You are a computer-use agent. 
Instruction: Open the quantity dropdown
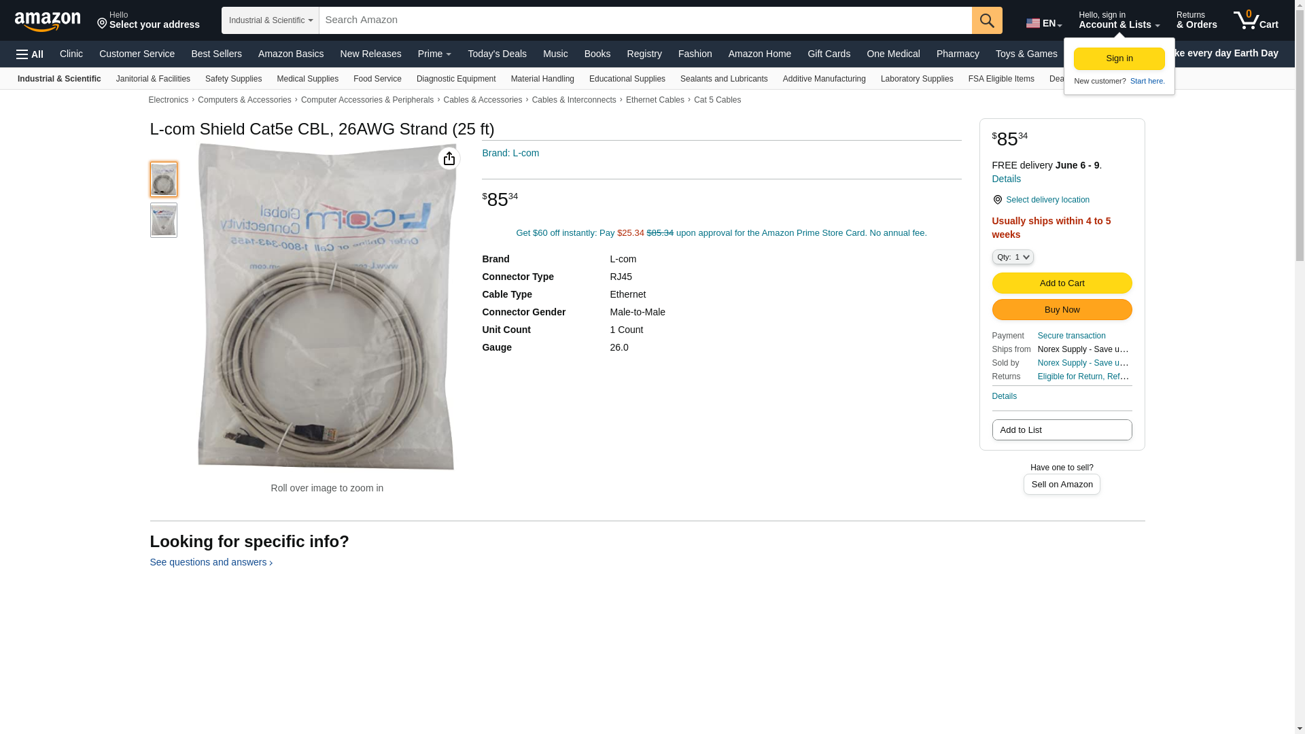coord(1013,257)
